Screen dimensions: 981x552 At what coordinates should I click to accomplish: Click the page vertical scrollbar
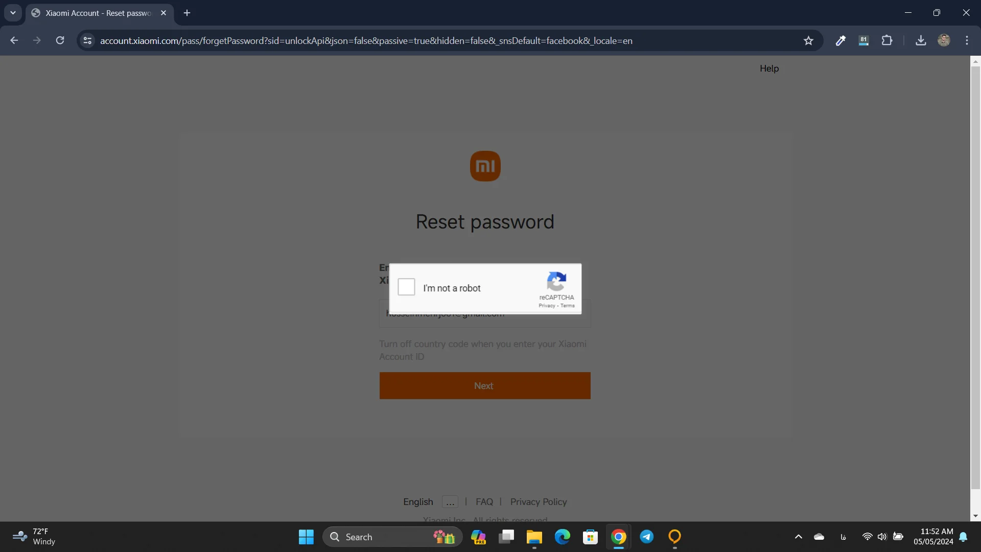[975, 276]
